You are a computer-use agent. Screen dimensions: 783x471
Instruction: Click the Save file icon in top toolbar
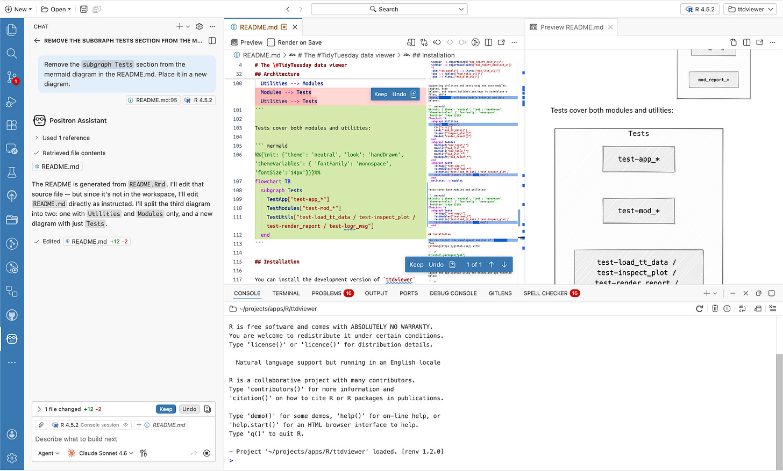[83, 9]
